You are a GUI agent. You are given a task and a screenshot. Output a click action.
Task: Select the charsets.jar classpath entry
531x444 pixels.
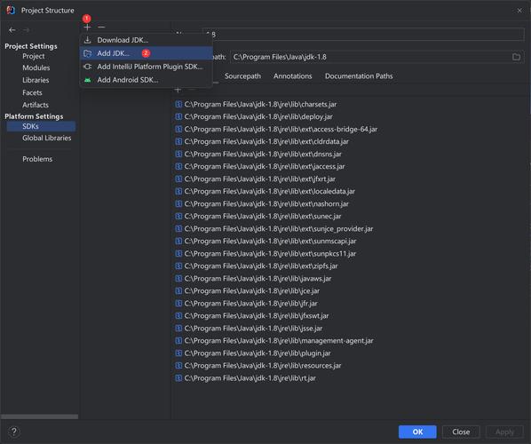click(x=256, y=104)
